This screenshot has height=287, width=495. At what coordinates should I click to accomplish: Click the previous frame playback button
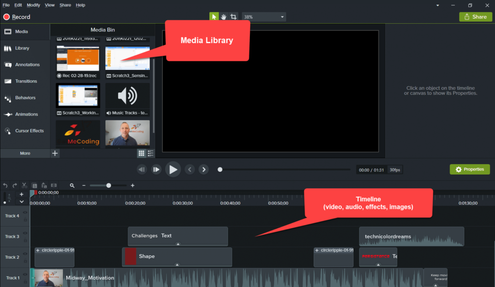pos(142,170)
